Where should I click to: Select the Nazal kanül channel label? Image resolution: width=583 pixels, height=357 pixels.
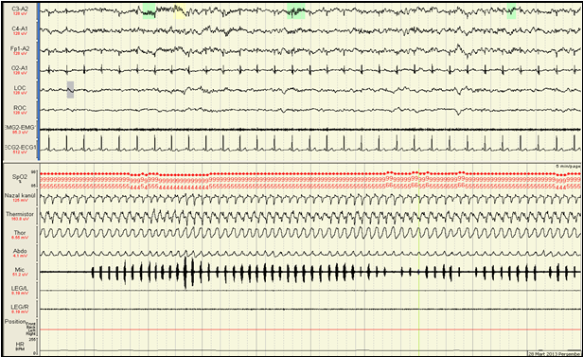(x=20, y=195)
